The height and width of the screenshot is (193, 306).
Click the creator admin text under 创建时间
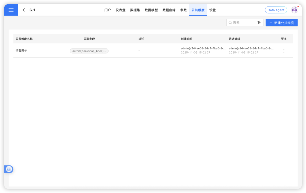(x=203, y=48)
